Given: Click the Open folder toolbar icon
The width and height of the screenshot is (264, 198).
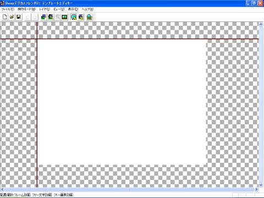Looking at the screenshot, I should (x=12, y=17).
